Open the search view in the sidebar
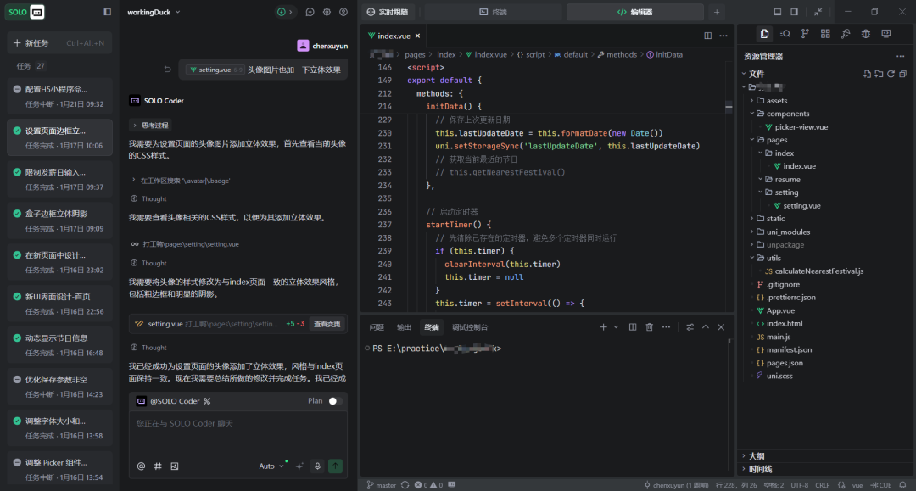Viewport: 916px width, 491px height. point(785,34)
